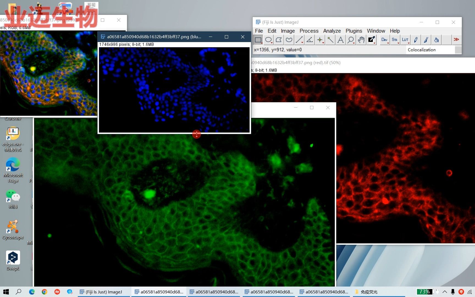The image size is (475, 297).
Task: Open the Edit menu in ImageJ
Action: pos(272,31)
